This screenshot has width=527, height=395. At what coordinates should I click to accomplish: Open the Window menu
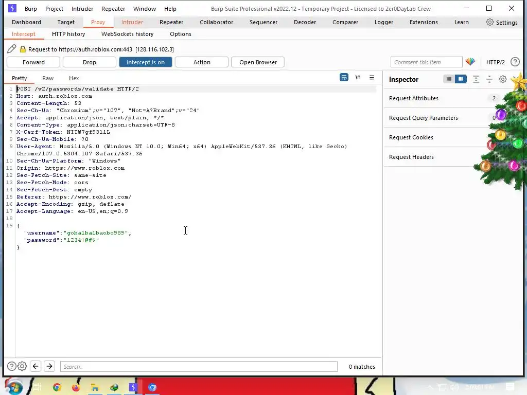pyautogui.click(x=145, y=9)
